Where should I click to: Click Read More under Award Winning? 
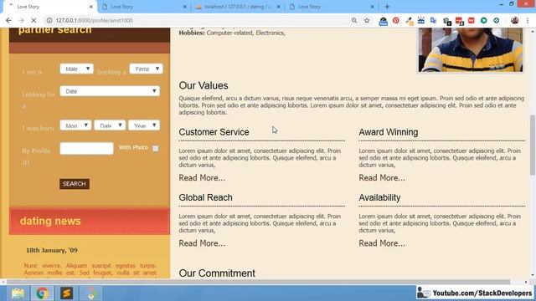(382, 178)
